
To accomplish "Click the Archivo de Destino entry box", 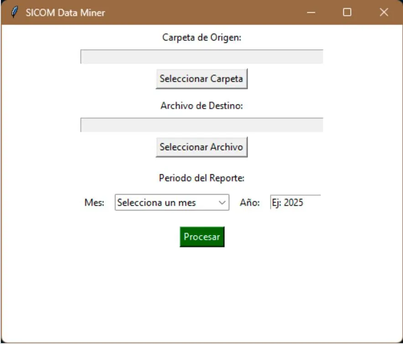I will click(x=201, y=123).
